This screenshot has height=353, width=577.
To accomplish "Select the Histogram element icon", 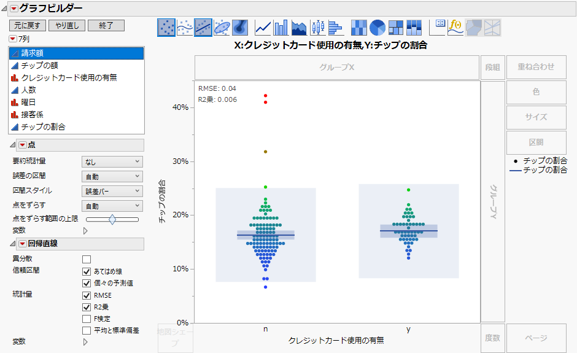I will [x=336, y=28].
